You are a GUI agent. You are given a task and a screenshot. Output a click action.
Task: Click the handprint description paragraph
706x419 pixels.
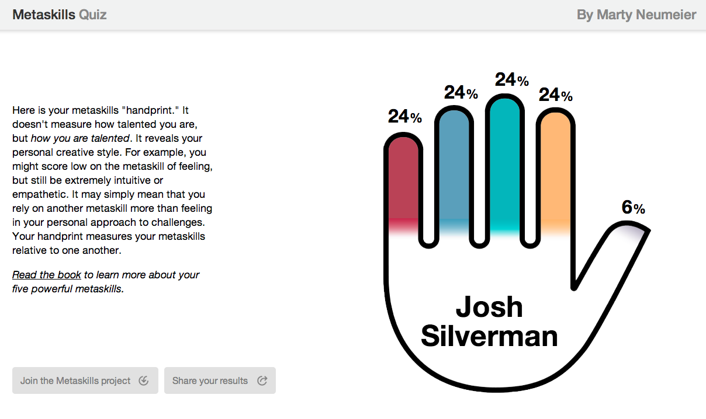(x=112, y=180)
